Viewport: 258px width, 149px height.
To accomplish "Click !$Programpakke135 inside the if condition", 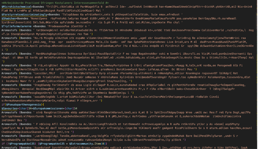I will 21,144.
